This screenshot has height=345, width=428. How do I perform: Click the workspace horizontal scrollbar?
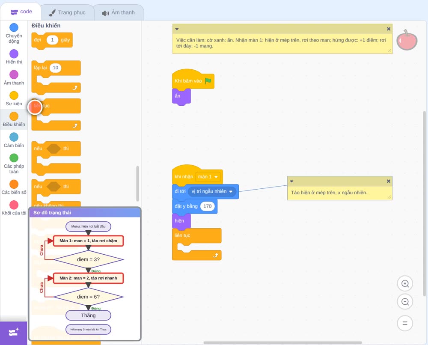pyautogui.click(x=283, y=342)
